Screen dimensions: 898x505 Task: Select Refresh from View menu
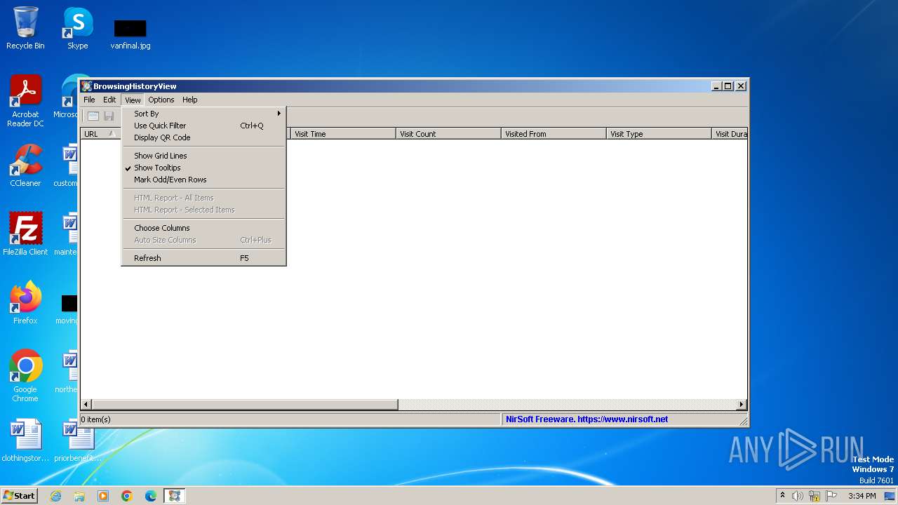[204, 258]
